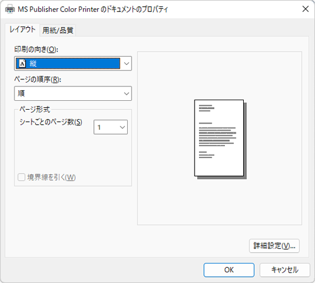Click the キャンセル button
Screen dimensions: 315x283
click(x=285, y=270)
